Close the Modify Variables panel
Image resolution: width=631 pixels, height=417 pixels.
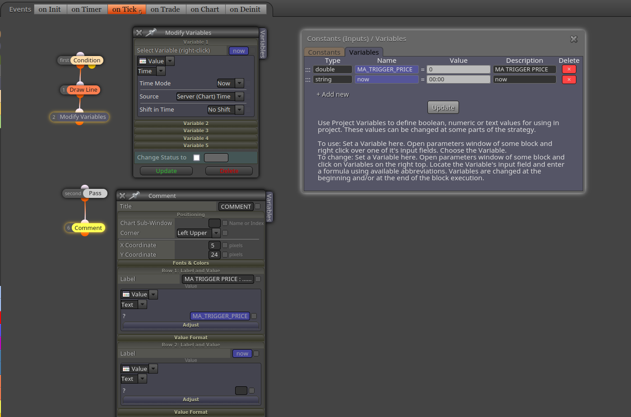(139, 33)
